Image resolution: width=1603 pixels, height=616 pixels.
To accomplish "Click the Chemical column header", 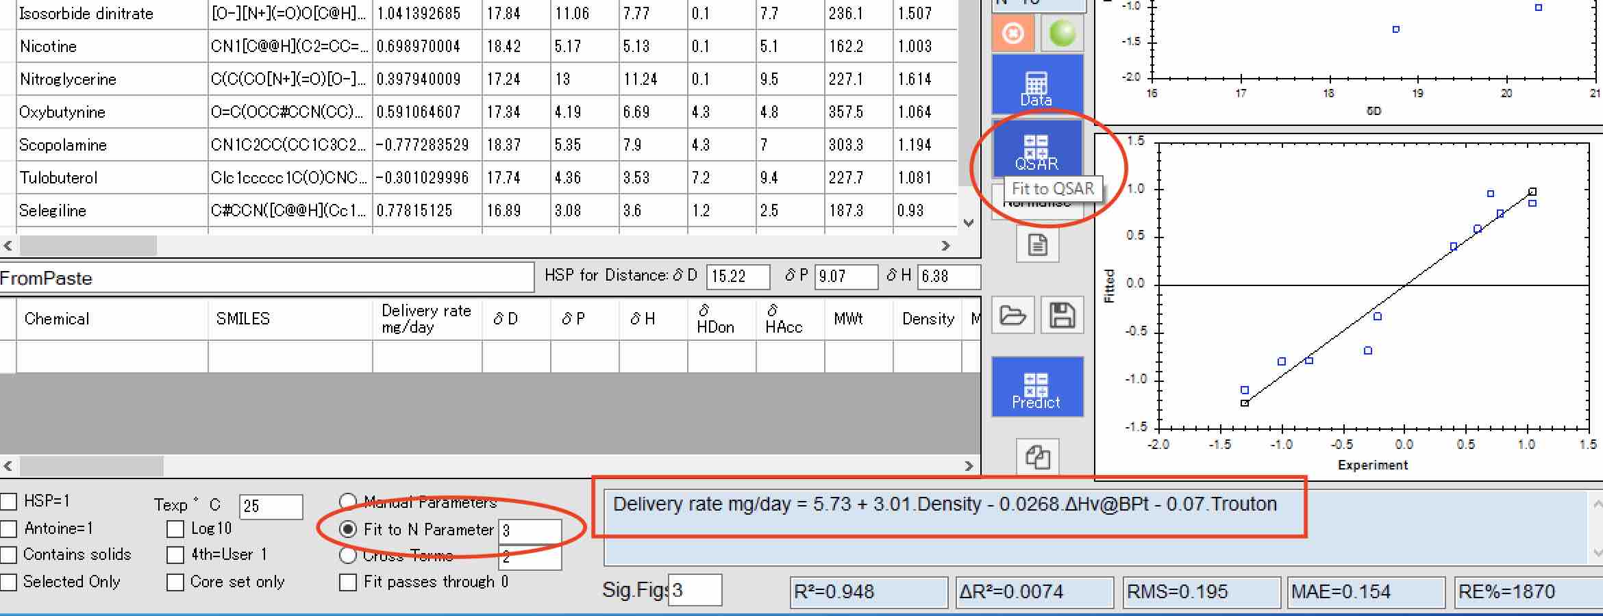I will coord(112,319).
